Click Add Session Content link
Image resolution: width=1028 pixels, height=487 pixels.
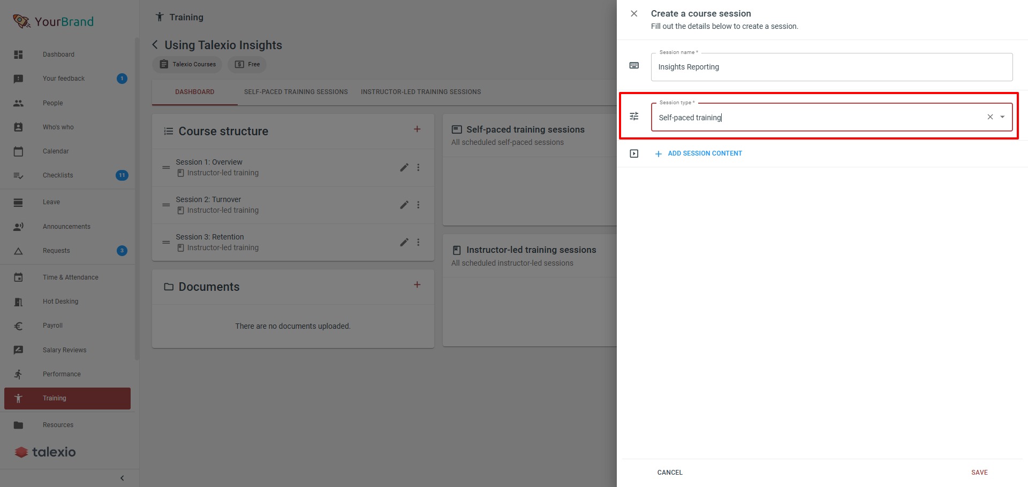click(705, 153)
